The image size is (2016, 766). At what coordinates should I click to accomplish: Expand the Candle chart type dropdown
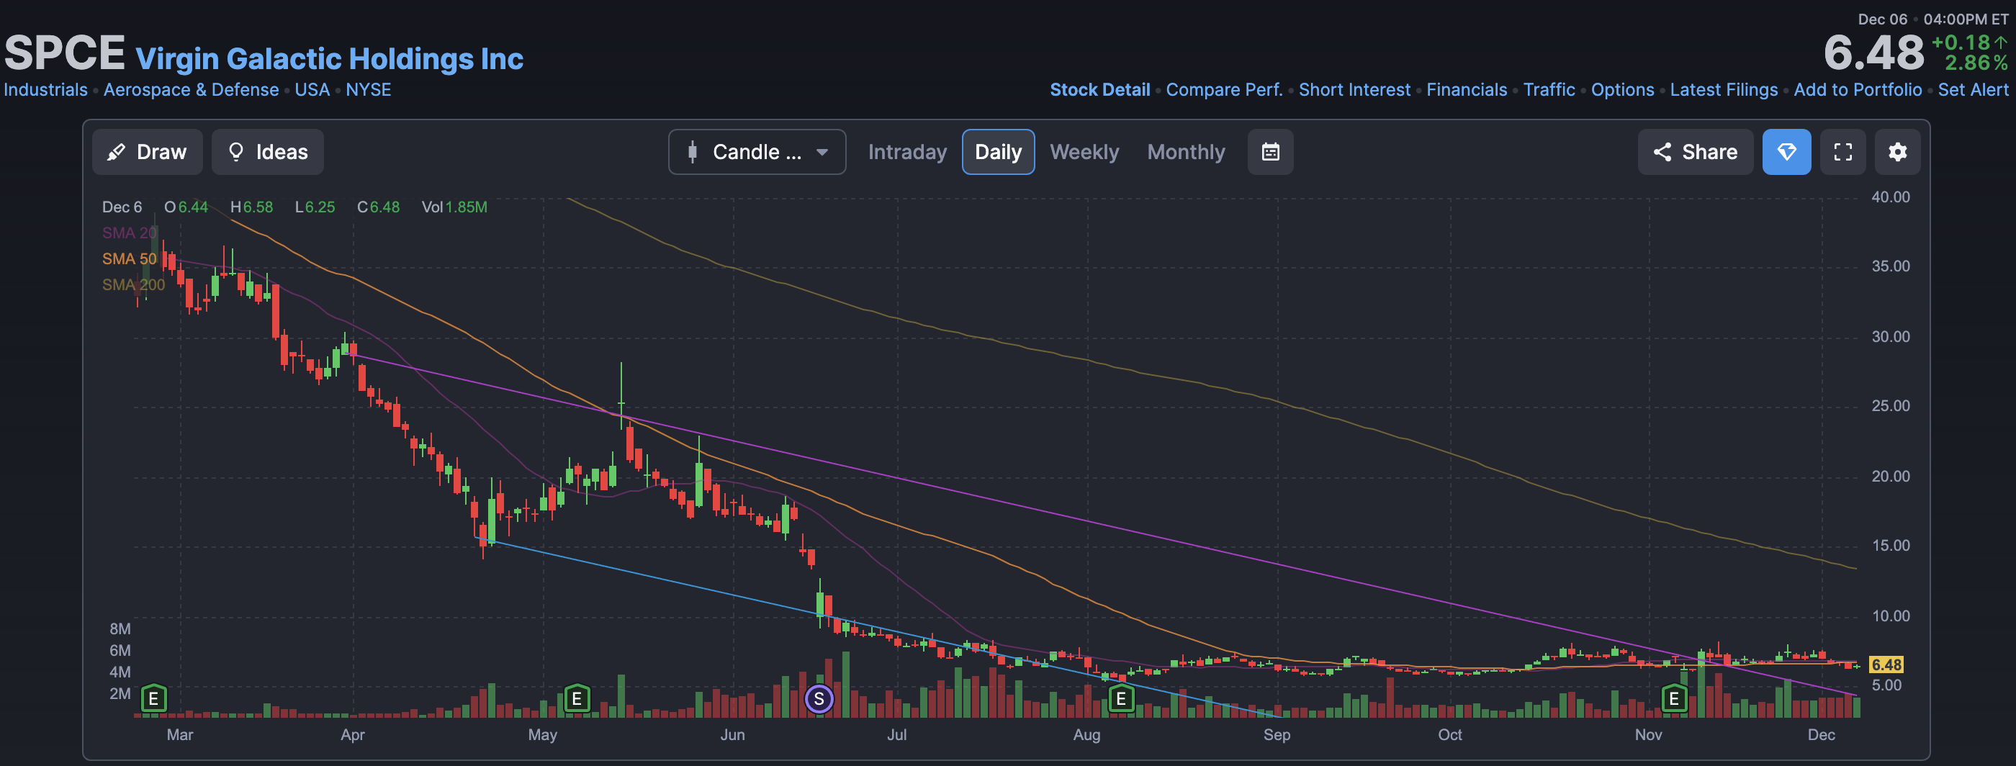pos(757,152)
